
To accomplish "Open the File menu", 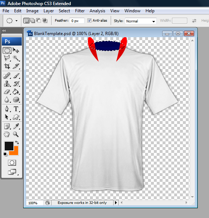I will pos(6,11).
